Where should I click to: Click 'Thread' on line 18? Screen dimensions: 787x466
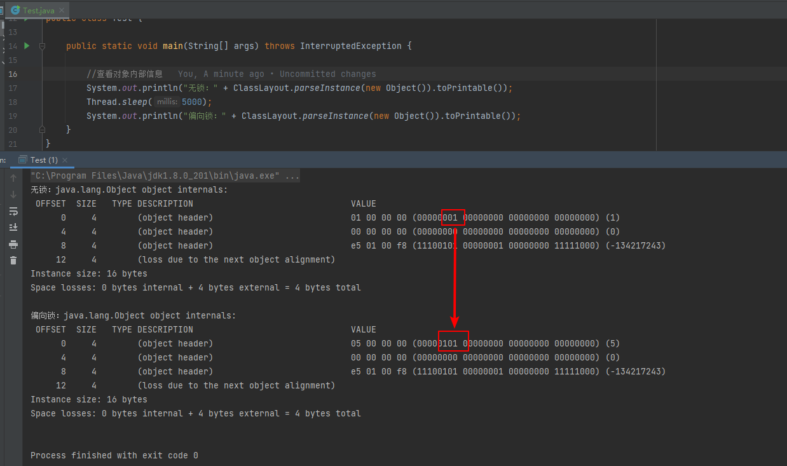pos(102,102)
